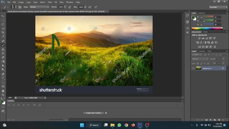Select the Eyedropper tool
Viewport: 229px width, 129px height.
3,37
